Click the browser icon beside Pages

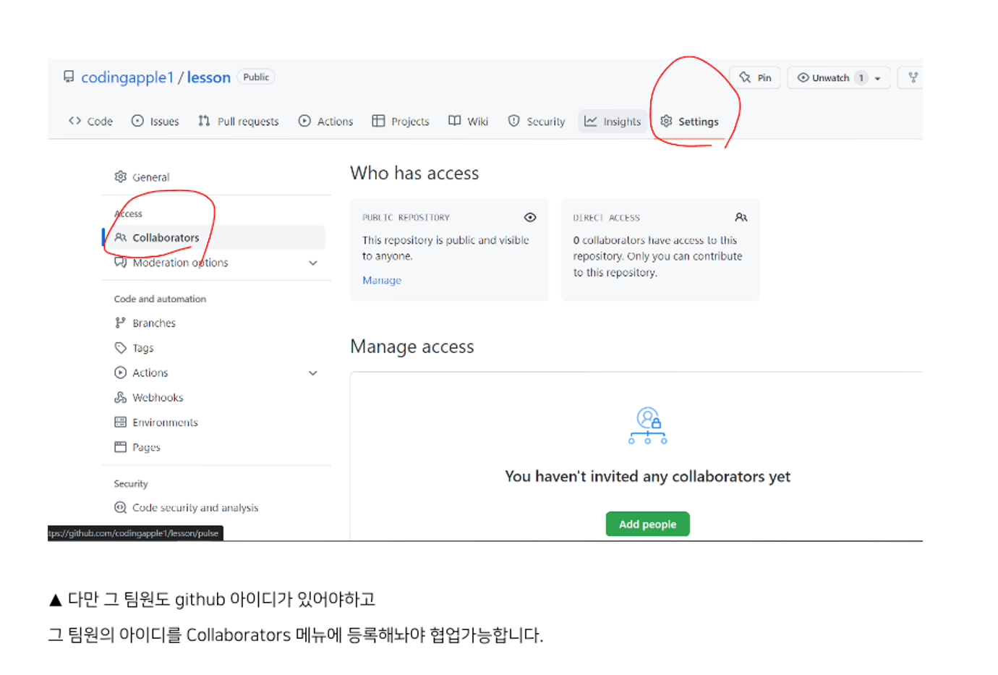coord(121,447)
